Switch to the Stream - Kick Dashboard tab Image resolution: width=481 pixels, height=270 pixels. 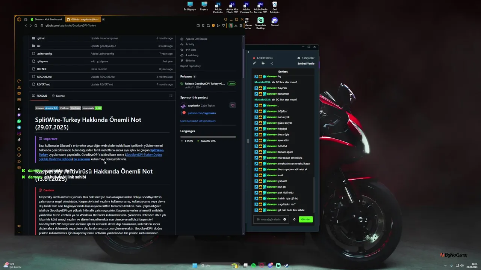(46, 19)
